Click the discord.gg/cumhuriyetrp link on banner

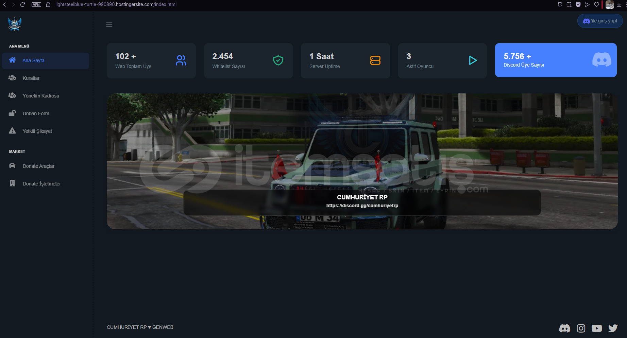point(362,206)
